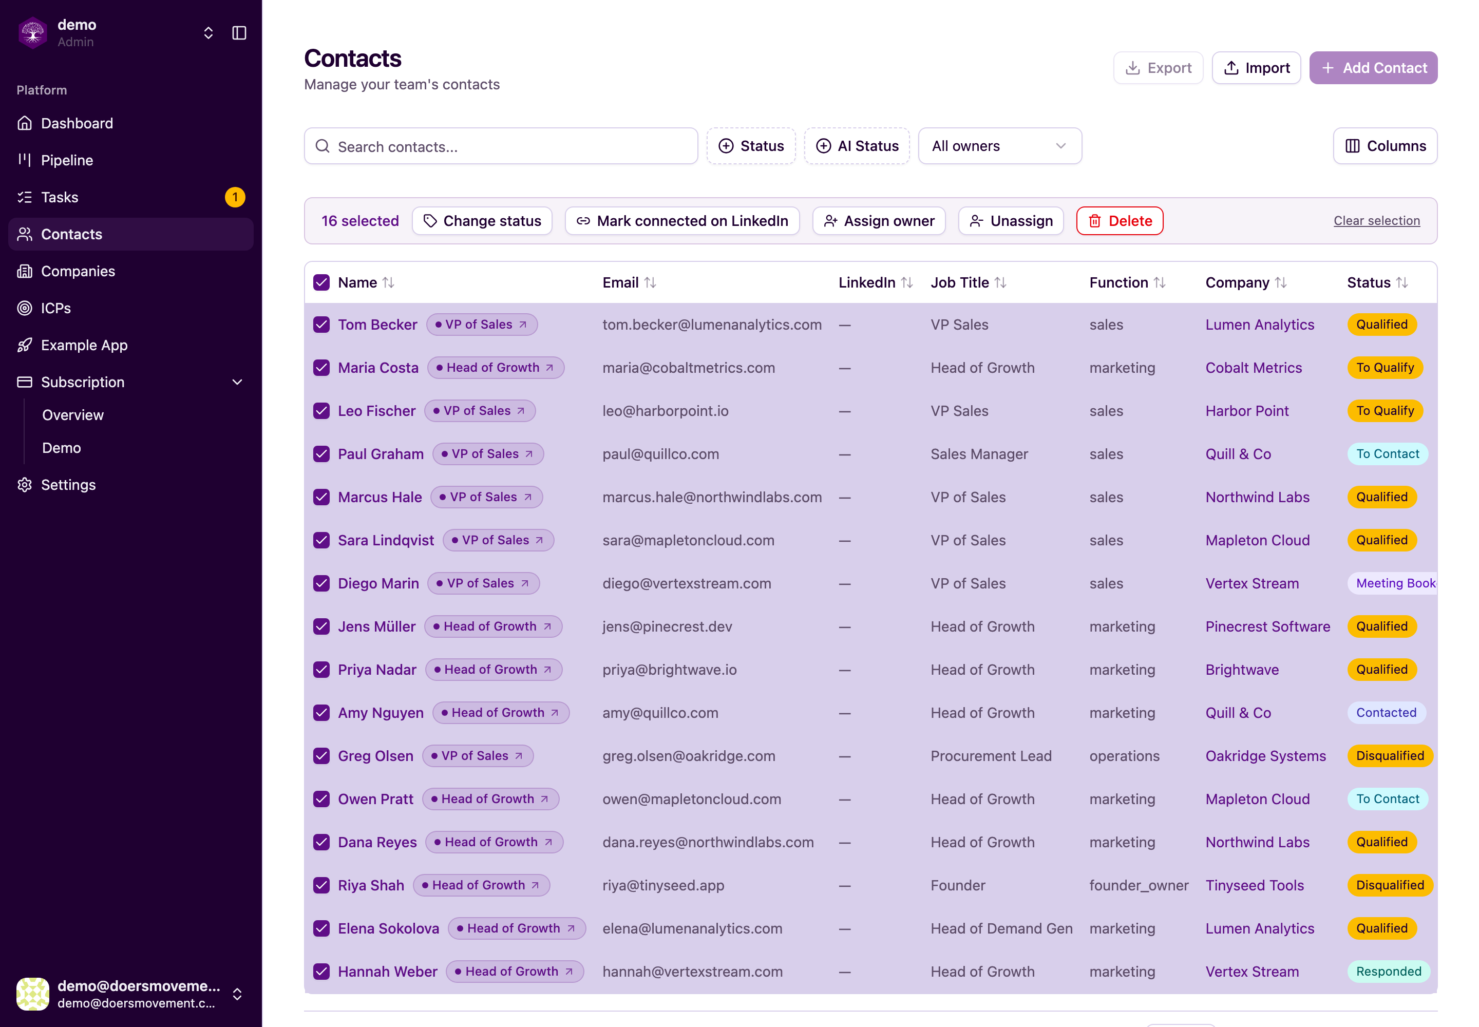The width and height of the screenshot is (1479, 1027).
Task: Uncheck Paul Graham's row checkbox
Action: click(x=321, y=453)
